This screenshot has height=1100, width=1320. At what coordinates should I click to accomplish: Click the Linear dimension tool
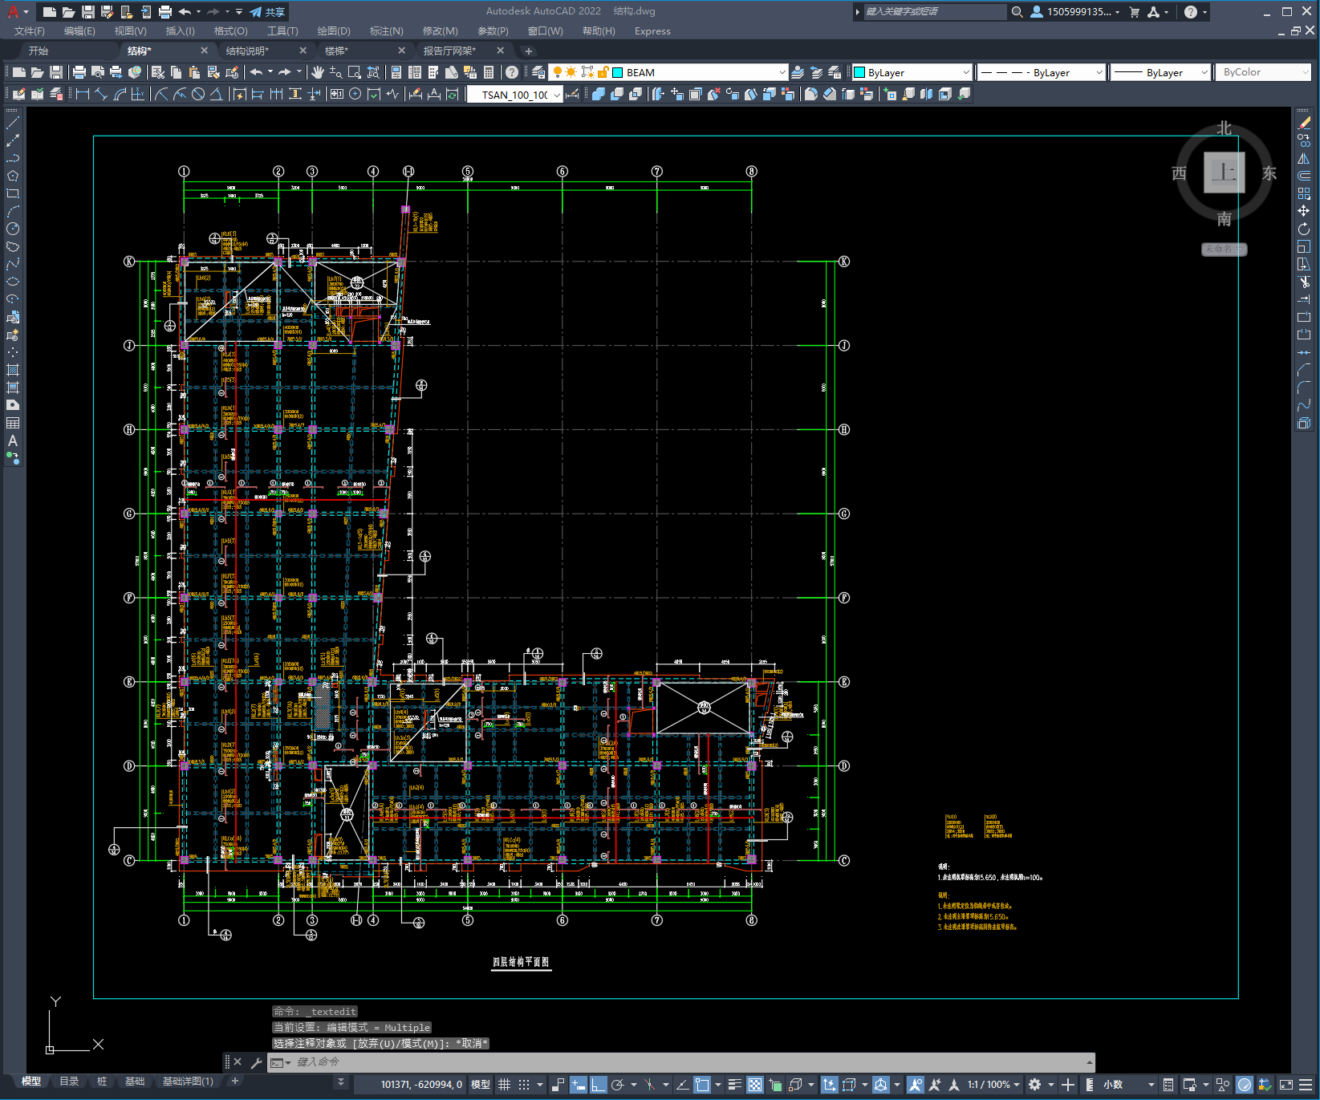point(83,94)
